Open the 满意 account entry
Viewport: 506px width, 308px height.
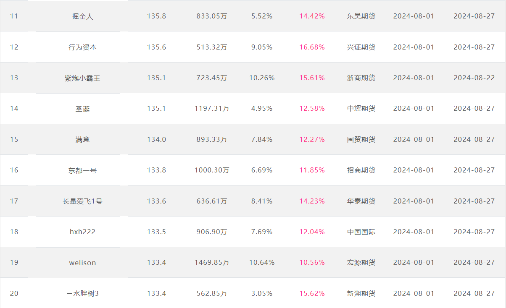coord(82,139)
